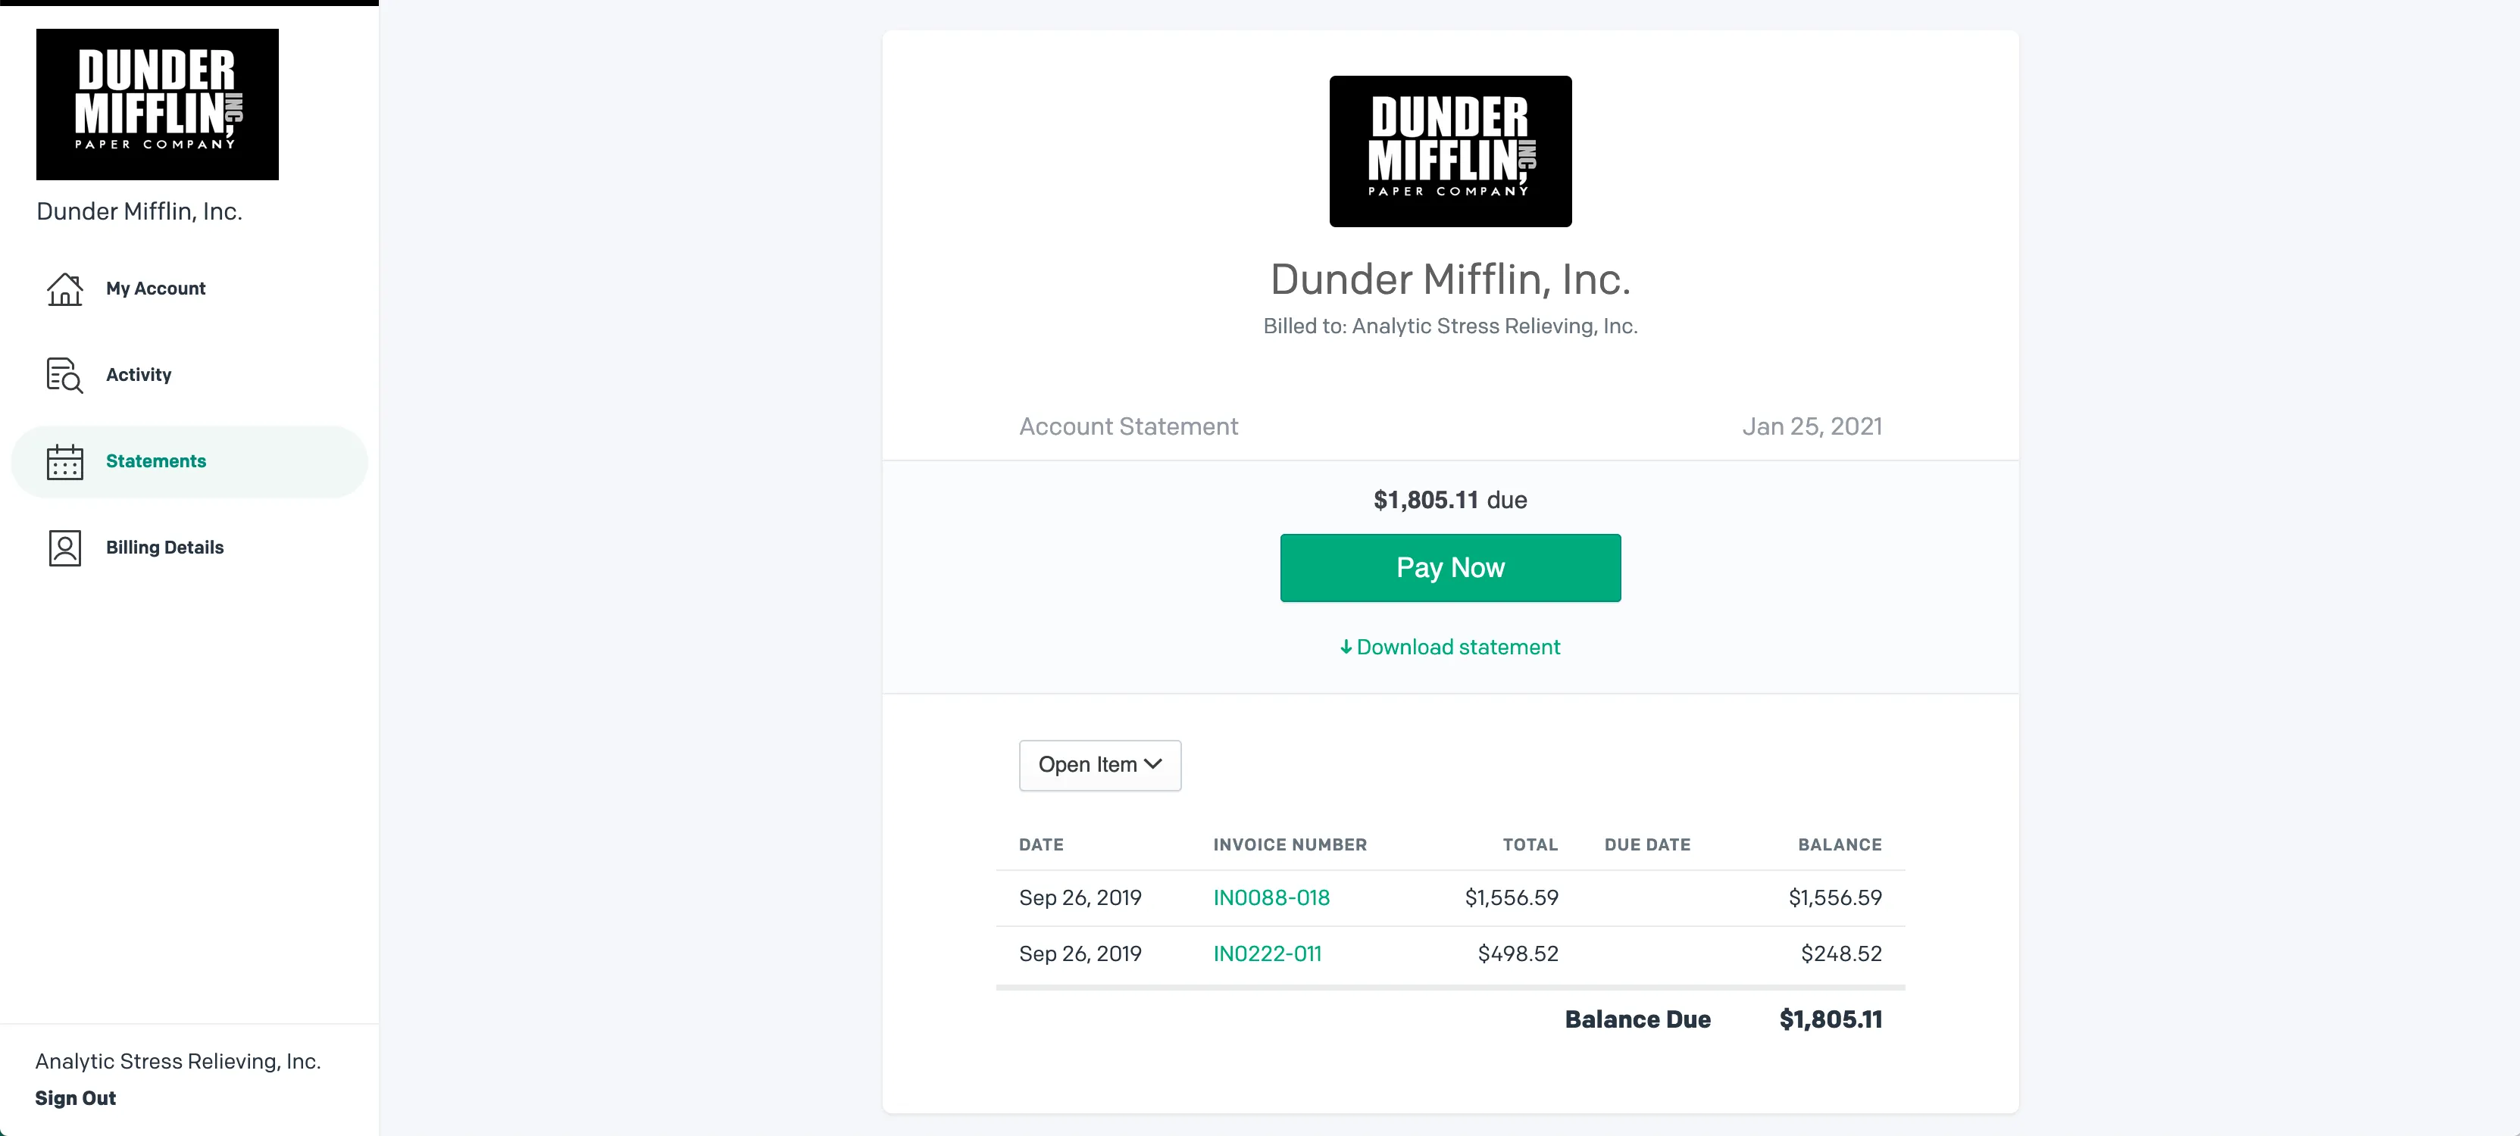Select the Statements menu item
This screenshot has width=2520, height=1136.
pyautogui.click(x=189, y=461)
